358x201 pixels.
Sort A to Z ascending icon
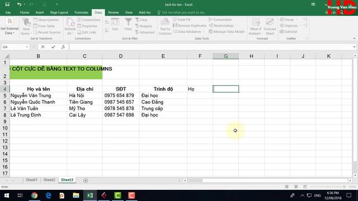pyautogui.click(x=107, y=22)
